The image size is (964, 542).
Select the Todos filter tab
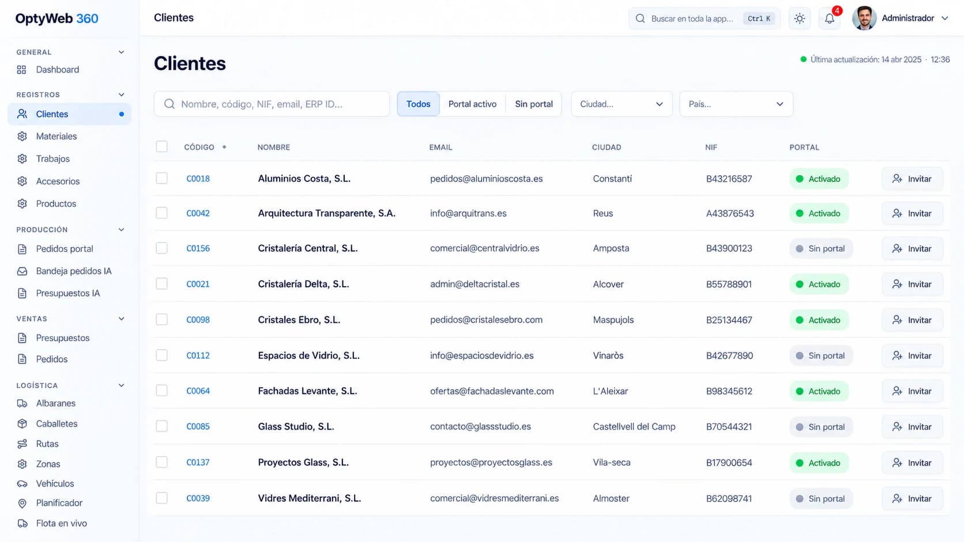[418, 104]
